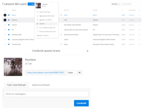Tick the checkbox for the Routine row

(139, 25)
